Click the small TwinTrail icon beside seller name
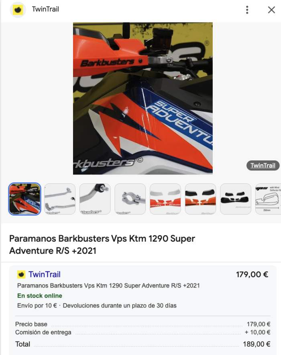The width and height of the screenshot is (281, 355). pyautogui.click(x=21, y=275)
